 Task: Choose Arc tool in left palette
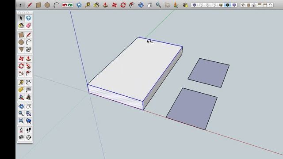click(28, 42)
